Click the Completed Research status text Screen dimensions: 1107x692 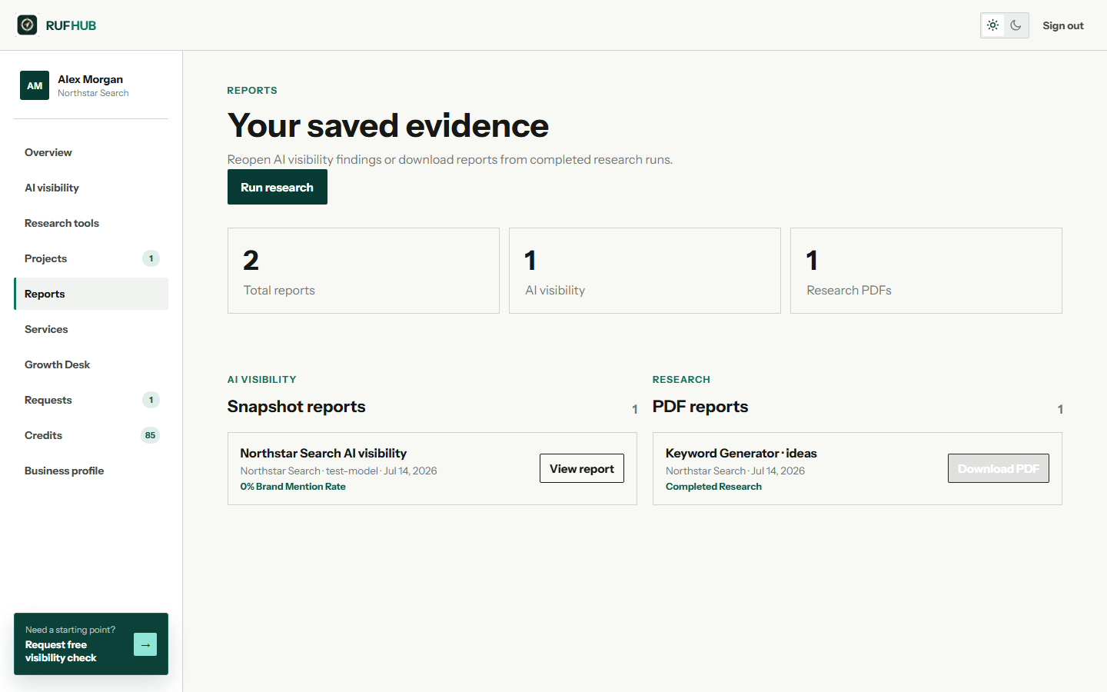(x=713, y=487)
